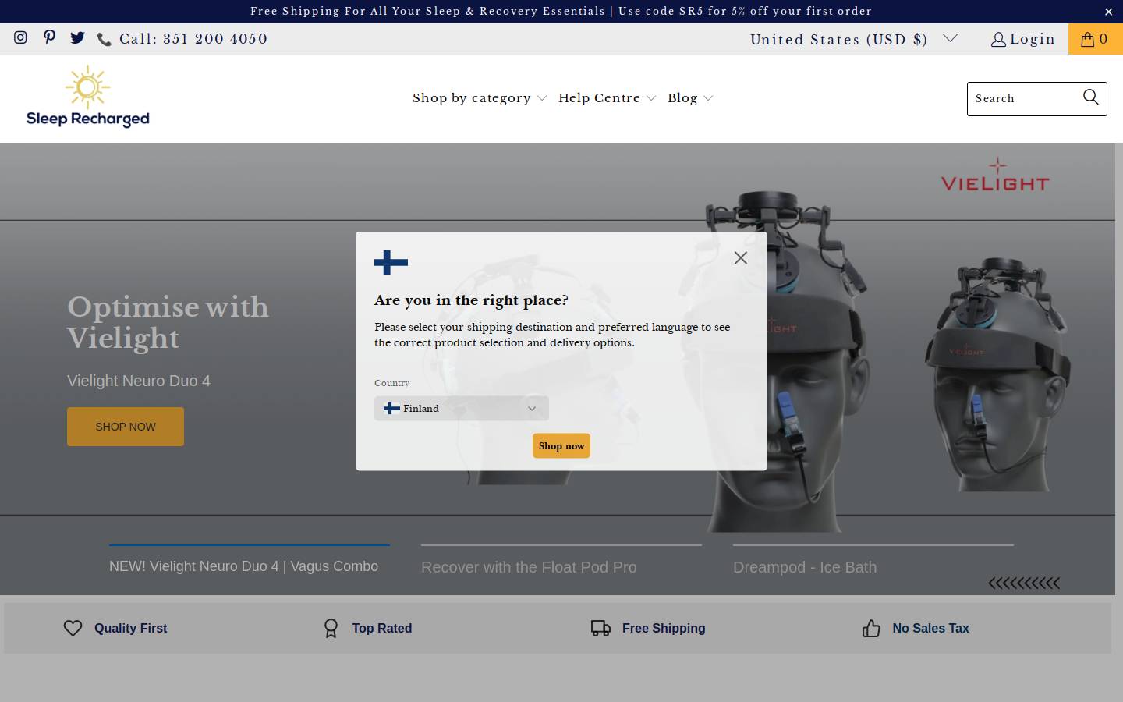Expand Shop by category menu

(x=480, y=98)
